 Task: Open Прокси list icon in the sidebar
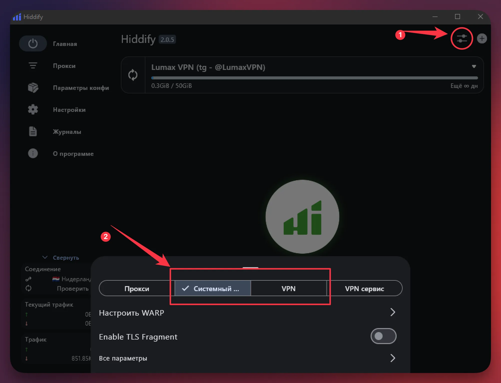tap(33, 65)
